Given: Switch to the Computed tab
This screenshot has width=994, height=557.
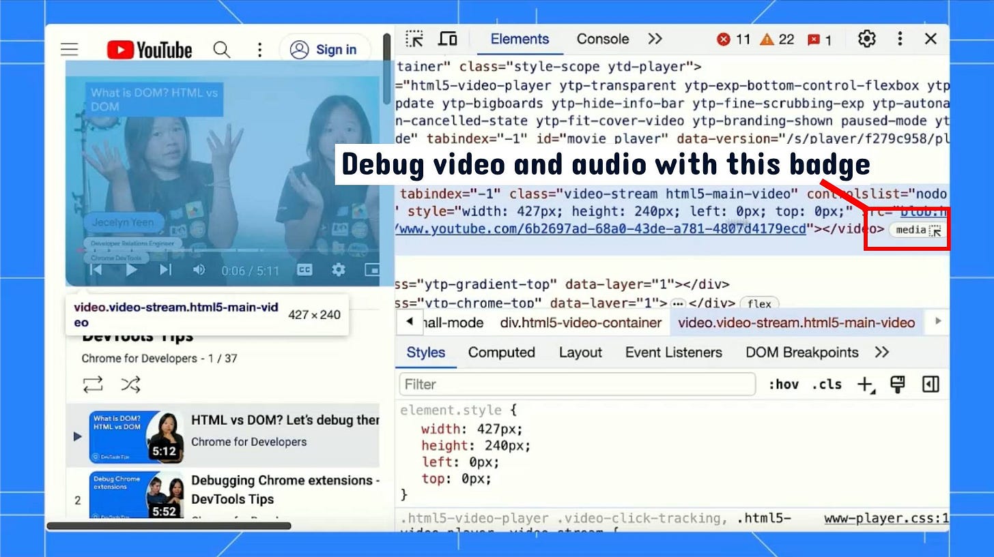Looking at the screenshot, I should click(501, 352).
